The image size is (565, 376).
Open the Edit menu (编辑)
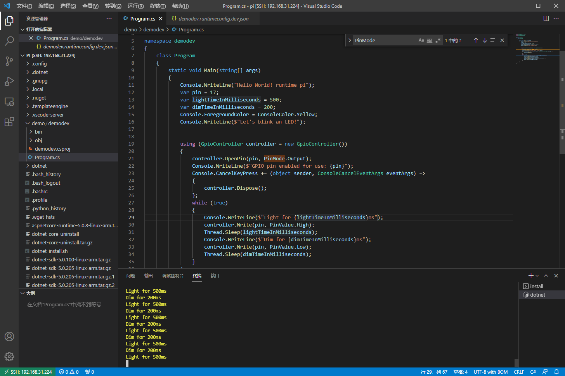(x=46, y=6)
